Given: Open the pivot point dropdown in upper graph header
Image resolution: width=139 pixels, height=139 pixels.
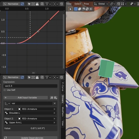Looking at the screenshot, I should click(55, 4).
